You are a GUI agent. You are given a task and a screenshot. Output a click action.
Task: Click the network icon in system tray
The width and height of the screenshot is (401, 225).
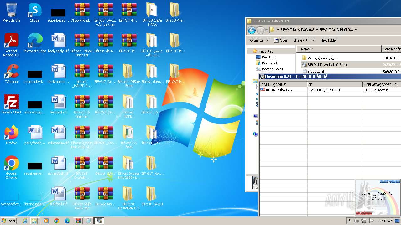click(363, 221)
